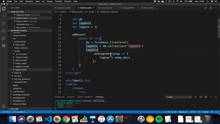Open the Selection menu

29,1
